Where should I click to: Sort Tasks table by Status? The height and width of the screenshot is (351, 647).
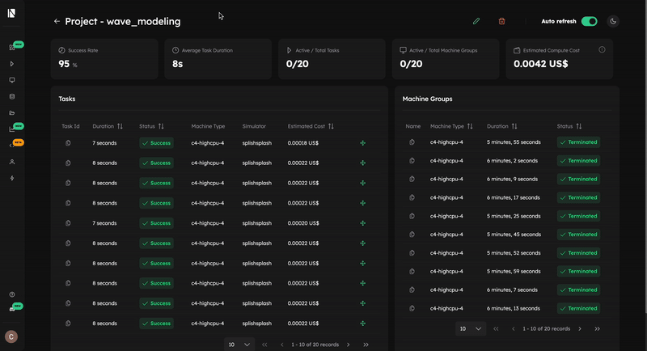[x=161, y=126]
